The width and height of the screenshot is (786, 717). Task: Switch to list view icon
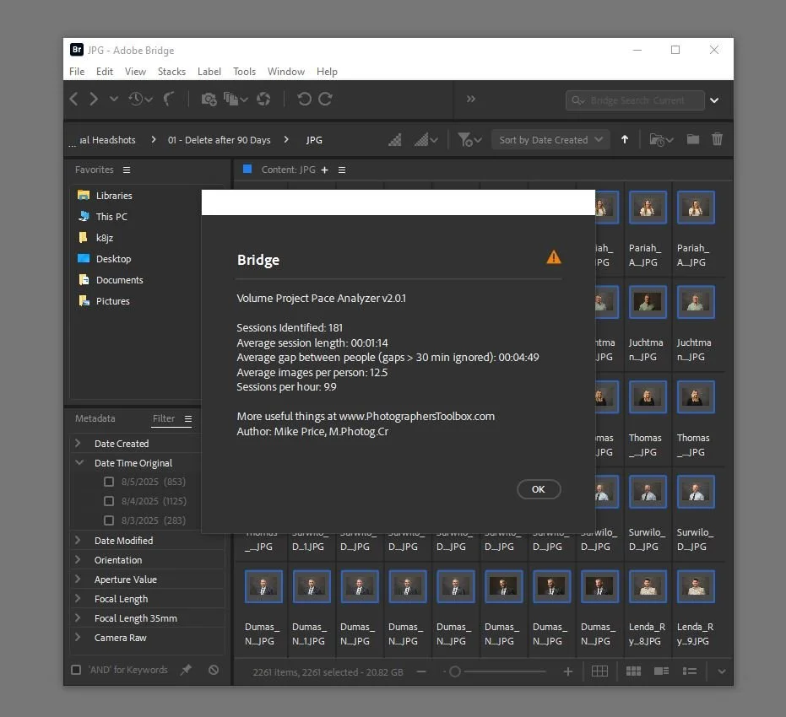[690, 671]
